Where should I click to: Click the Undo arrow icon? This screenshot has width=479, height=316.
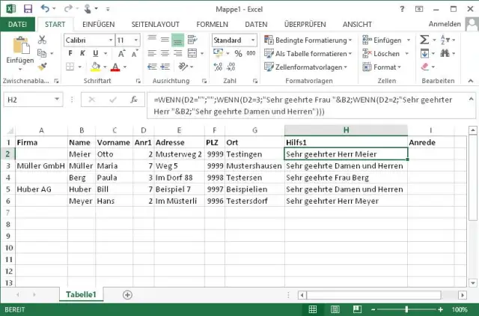pos(46,9)
